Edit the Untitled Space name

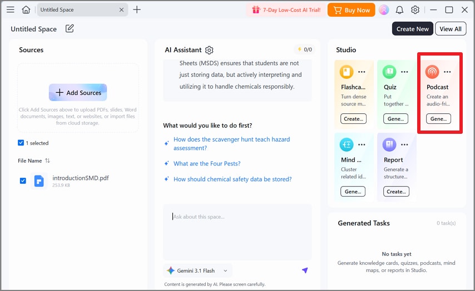pos(70,28)
